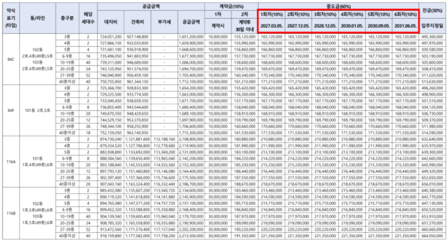
Task: Click the 4회차(10%) header
Action: point(352,14)
